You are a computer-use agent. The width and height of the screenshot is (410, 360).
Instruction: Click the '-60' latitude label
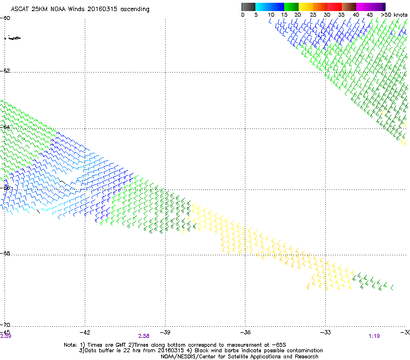point(5,18)
